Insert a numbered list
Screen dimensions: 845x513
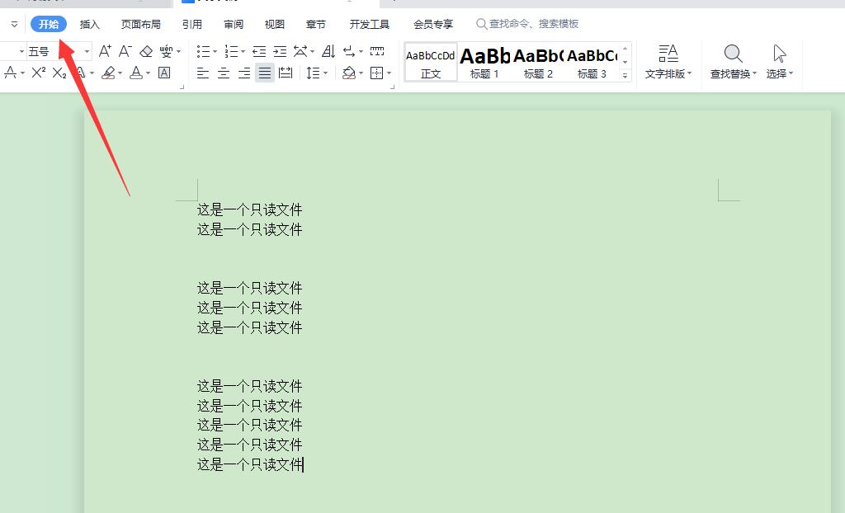231,51
